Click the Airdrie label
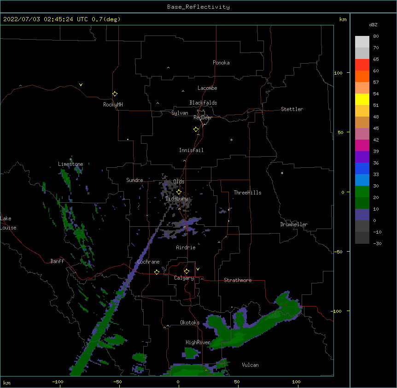 (x=186, y=247)
